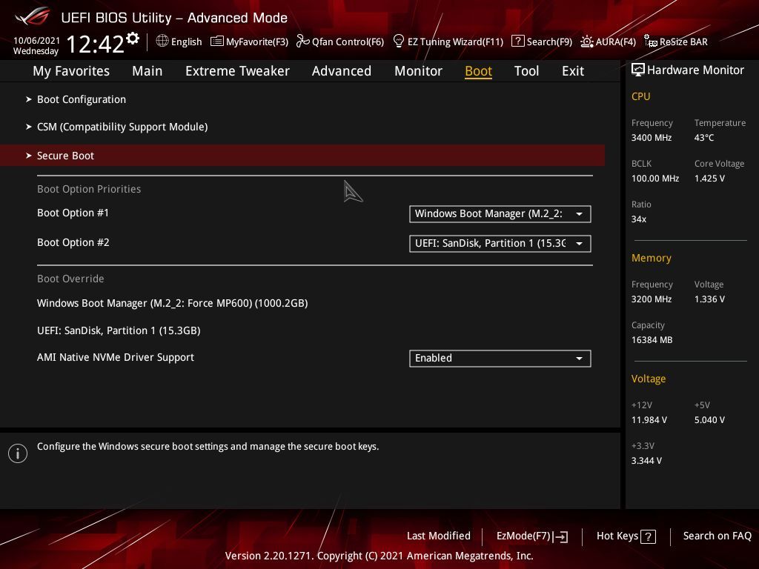Click the Boot Option #1 label
Viewport: 759px width, 569px height.
click(73, 213)
